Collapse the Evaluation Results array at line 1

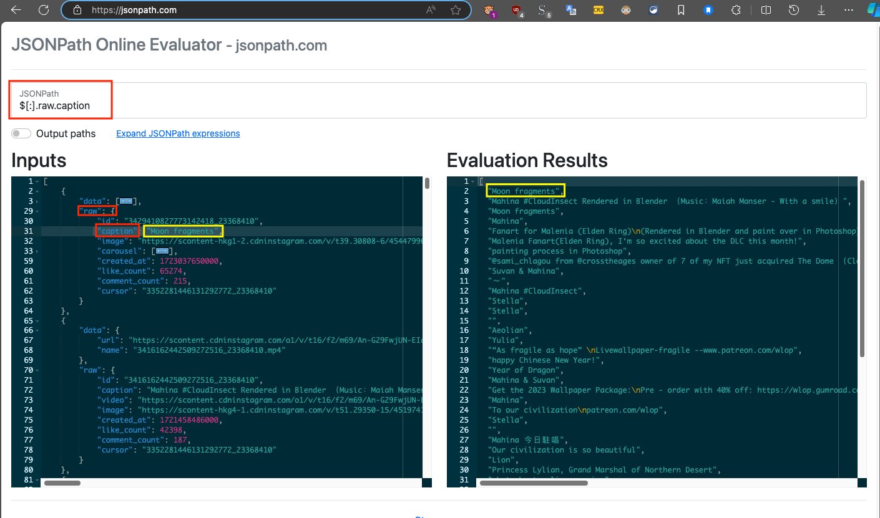click(472, 181)
